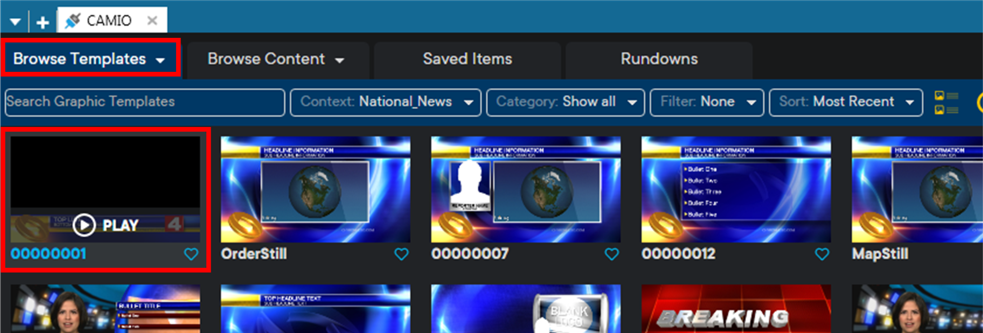Select the MapStill template thumbnail
Viewport: 983px width, 333px height.
click(x=917, y=189)
